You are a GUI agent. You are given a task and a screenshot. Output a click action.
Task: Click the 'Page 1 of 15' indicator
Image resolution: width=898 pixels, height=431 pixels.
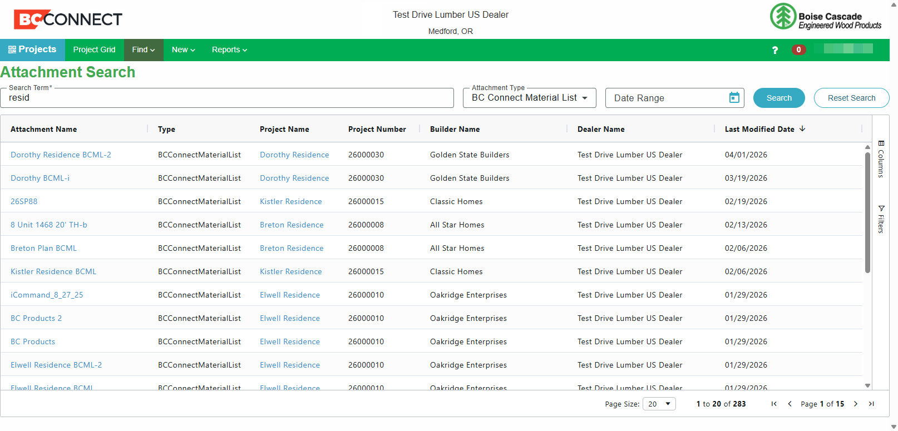click(822, 404)
